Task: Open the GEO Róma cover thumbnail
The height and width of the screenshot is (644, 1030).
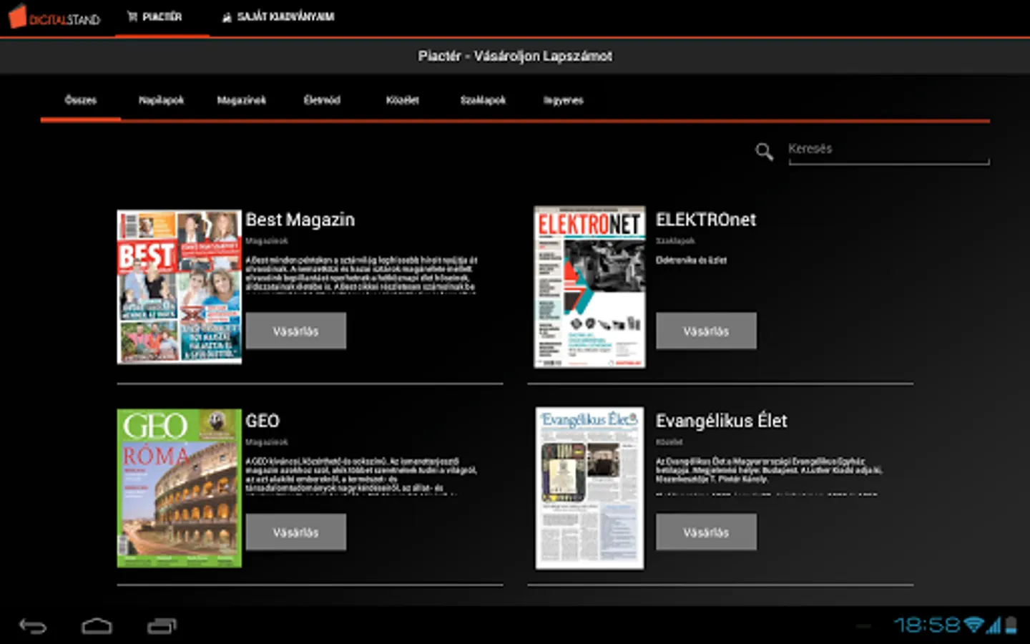Action: click(x=180, y=488)
